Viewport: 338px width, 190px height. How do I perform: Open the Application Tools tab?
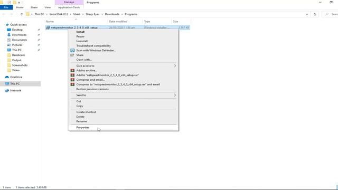click(69, 7)
